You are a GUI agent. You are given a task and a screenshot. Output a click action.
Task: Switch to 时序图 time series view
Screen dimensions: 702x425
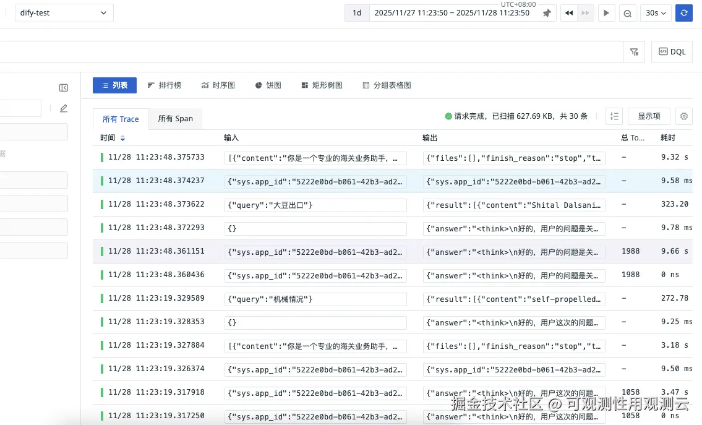(218, 85)
